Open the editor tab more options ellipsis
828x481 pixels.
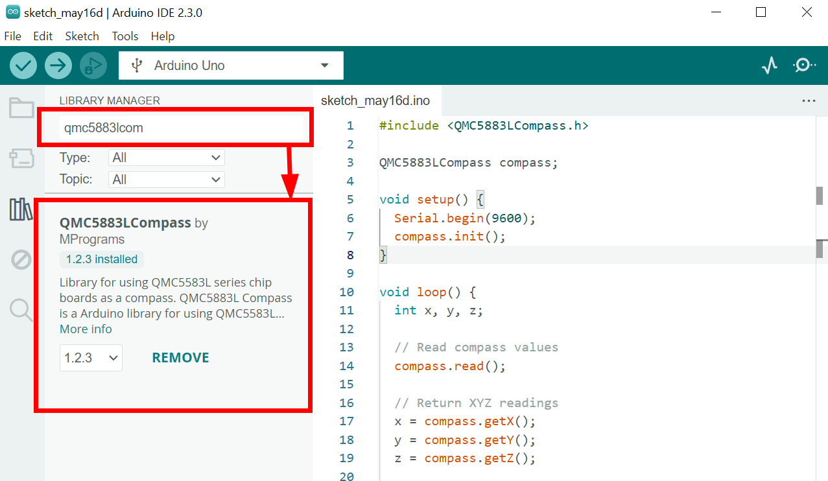pyautogui.click(x=809, y=101)
